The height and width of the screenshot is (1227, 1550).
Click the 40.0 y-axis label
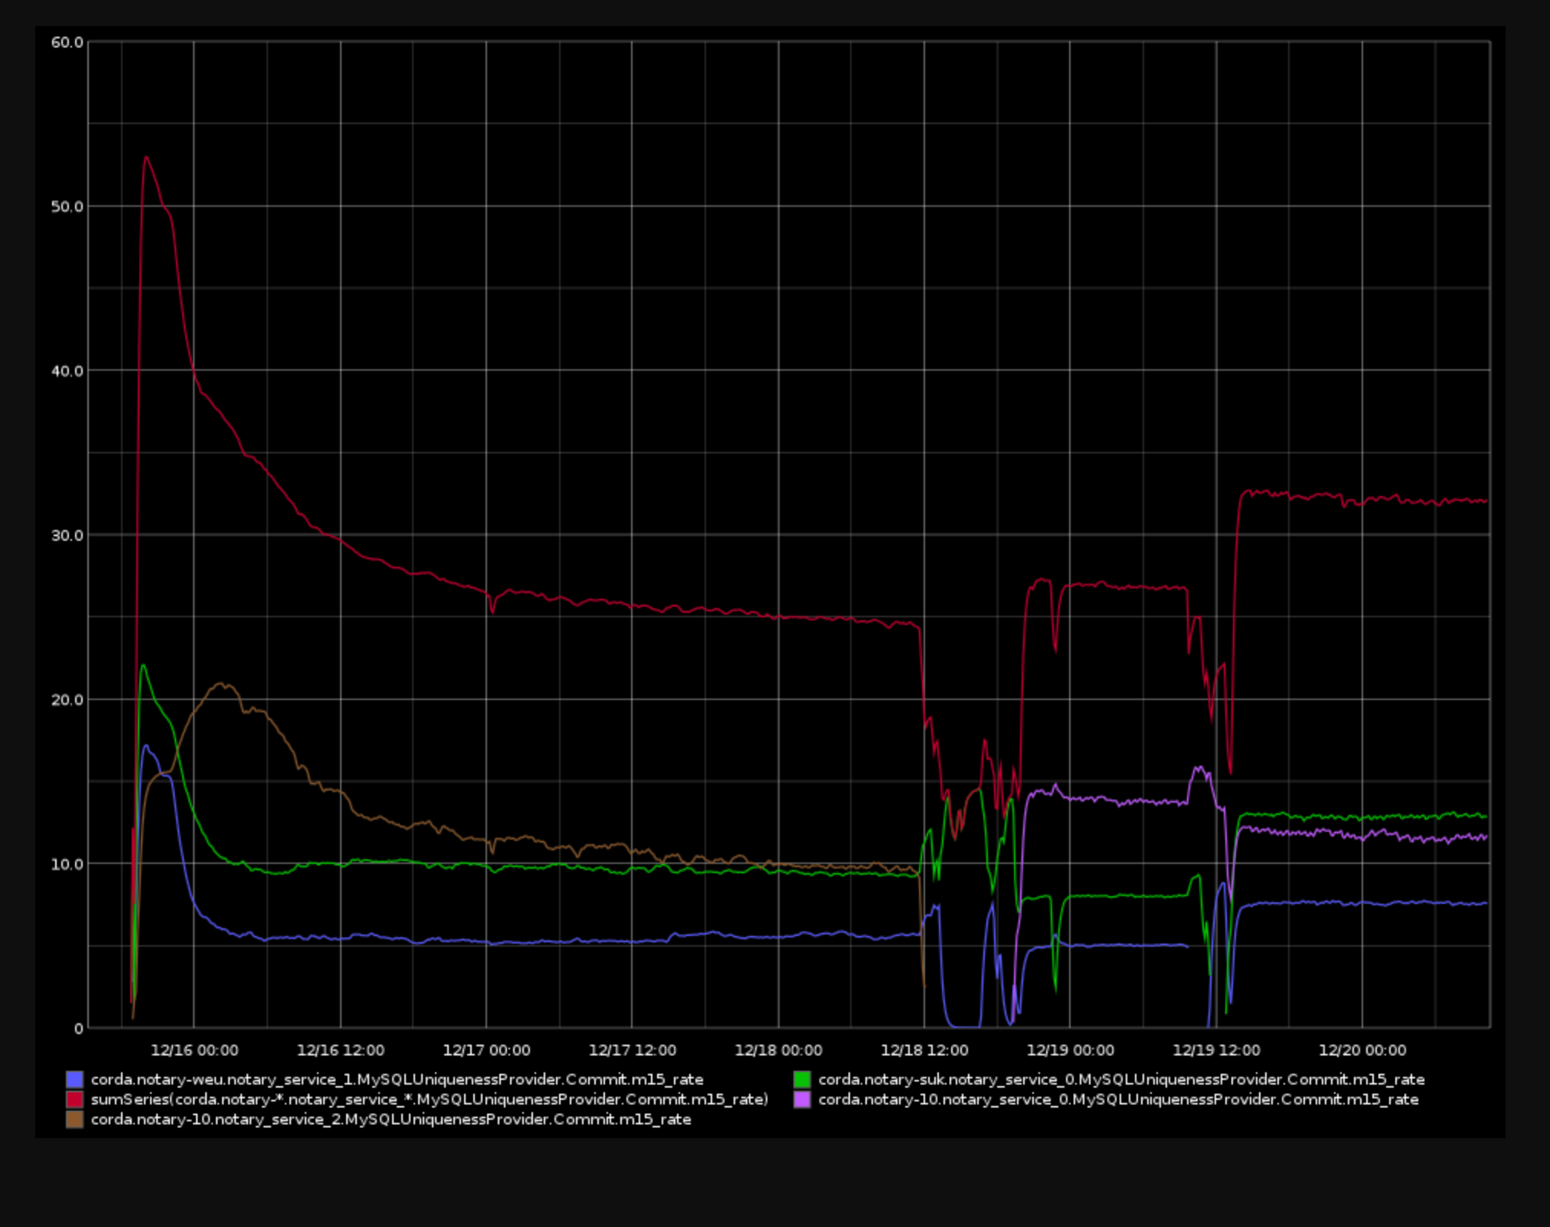click(67, 371)
